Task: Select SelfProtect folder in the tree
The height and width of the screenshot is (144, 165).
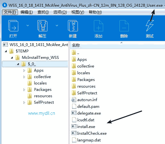Action: pyautogui.click(x=44, y=102)
